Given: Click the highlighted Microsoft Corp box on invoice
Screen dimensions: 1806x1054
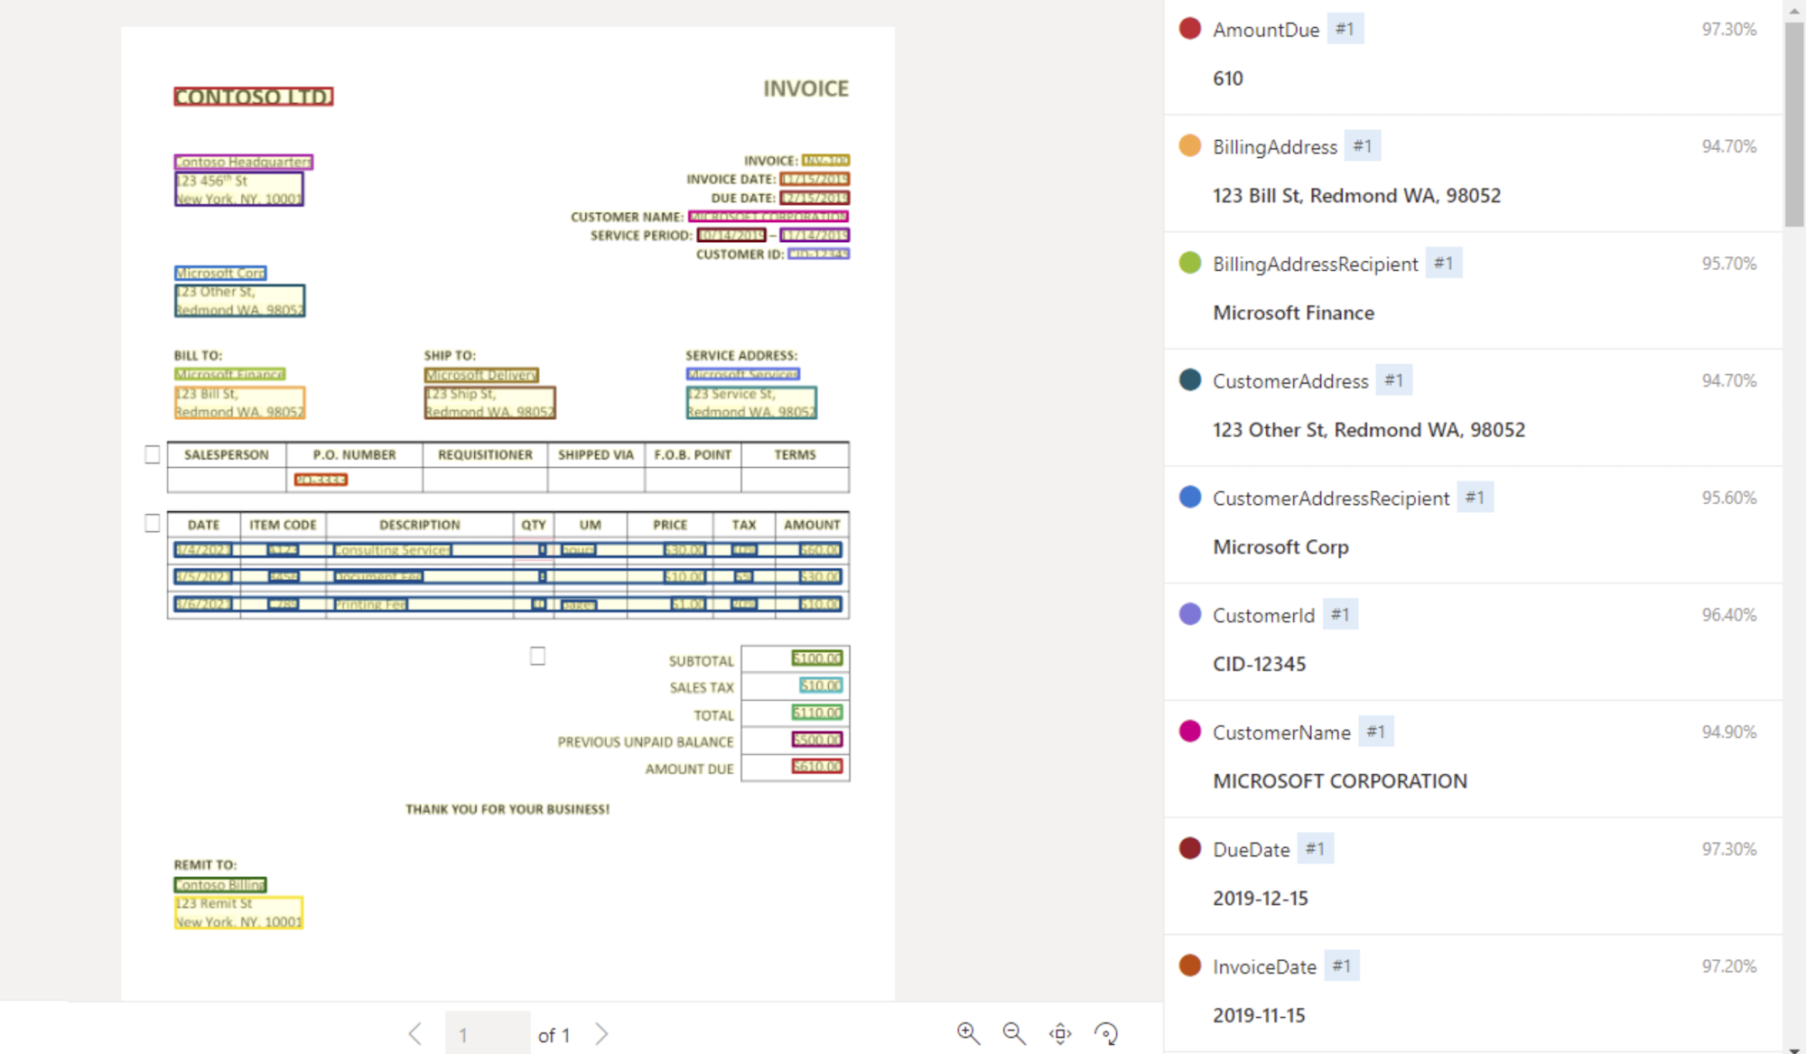Looking at the screenshot, I should [220, 273].
